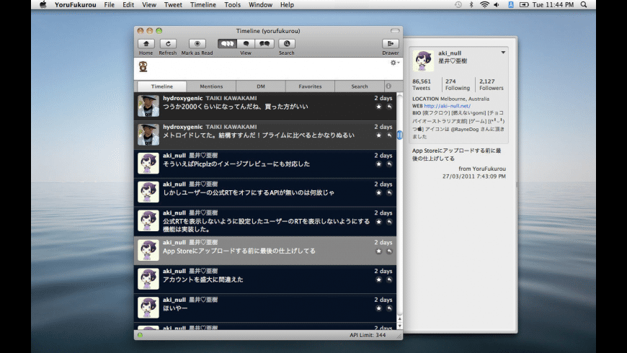Click the 86,561 Tweets count
The height and width of the screenshot is (353, 627).
click(422, 84)
